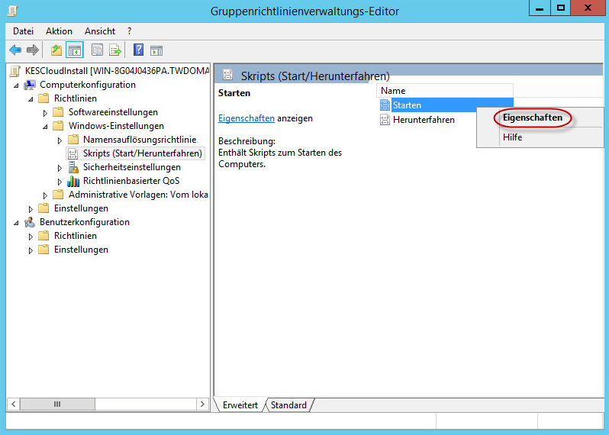
Task: Expand Einstellungen under Computerkonfiguration
Action: (31, 209)
